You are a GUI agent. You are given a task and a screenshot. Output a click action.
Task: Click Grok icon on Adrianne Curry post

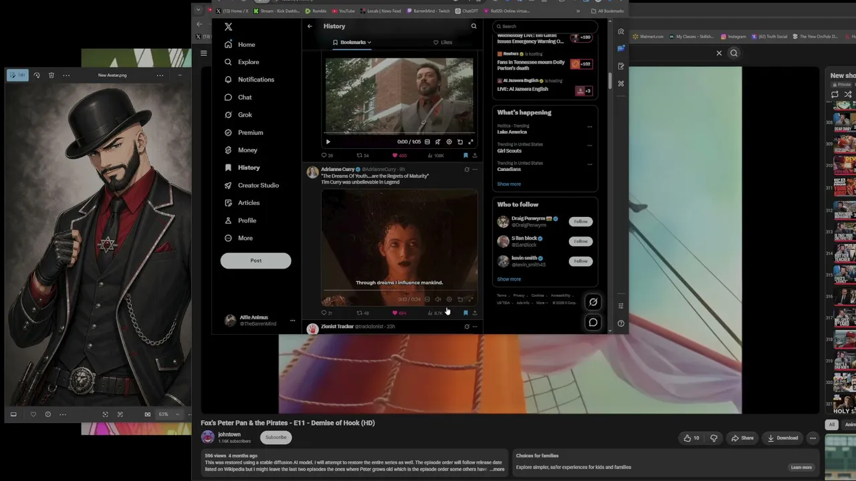pyautogui.click(x=467, y=170)
